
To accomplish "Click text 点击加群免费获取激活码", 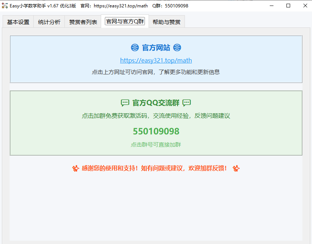I will click(114, 116).
